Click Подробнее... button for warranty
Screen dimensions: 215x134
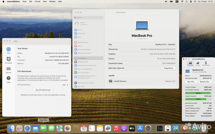[x=169, y=68]
